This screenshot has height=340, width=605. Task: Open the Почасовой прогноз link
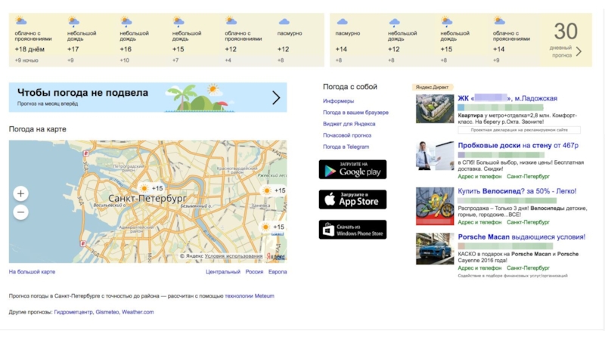(347, 135)
